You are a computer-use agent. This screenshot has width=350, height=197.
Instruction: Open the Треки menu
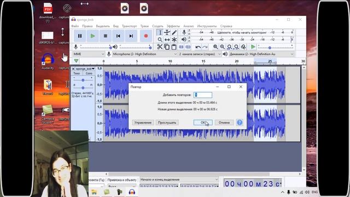pos(144,26)
